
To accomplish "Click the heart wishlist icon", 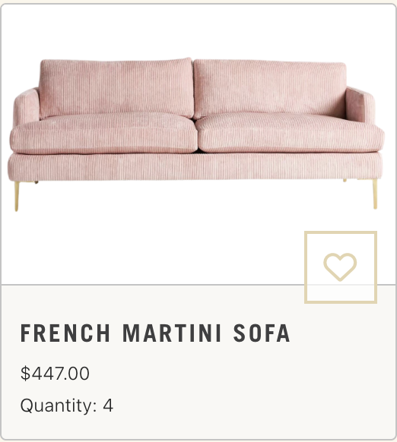I will point(340,267).
